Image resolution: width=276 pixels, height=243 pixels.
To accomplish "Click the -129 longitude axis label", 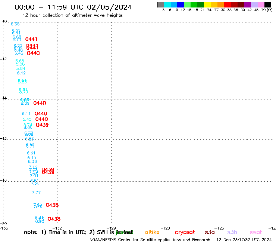I will tap(111, 228).
